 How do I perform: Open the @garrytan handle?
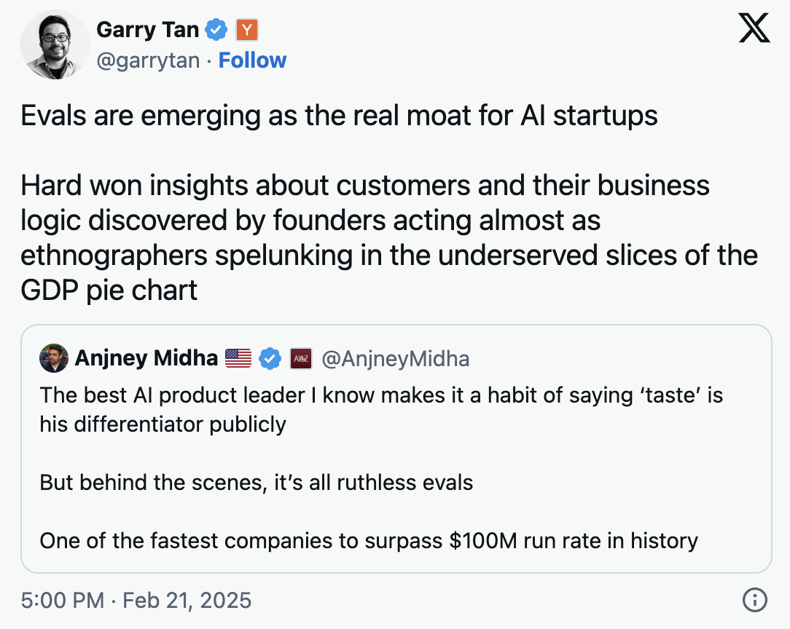[149, 60]
